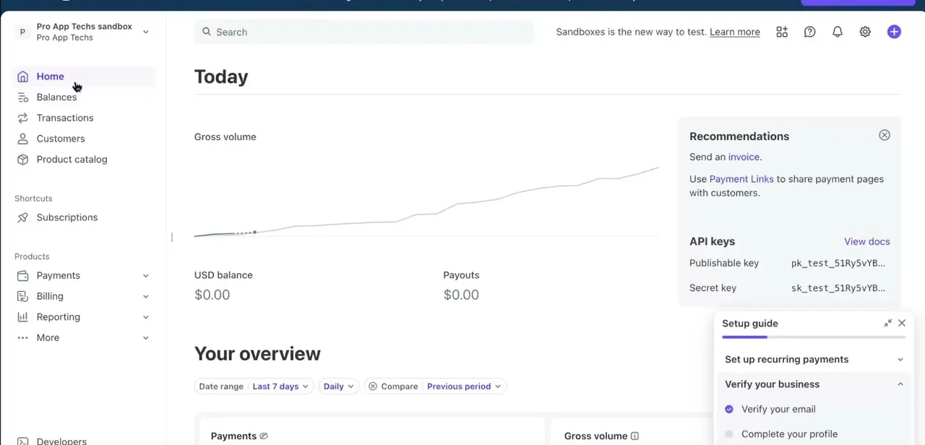Open Product catalog in the sidebar

pyautogui.click(x=72, y=159)
